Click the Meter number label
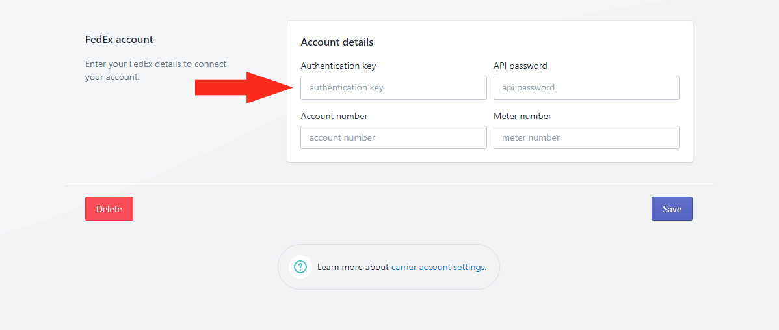The height and width of the screenshot is (330, 779). (x=522, y=116)
